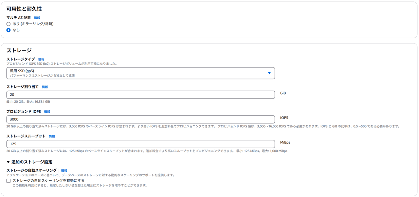Click the IOPS unit label

point(284,117)
